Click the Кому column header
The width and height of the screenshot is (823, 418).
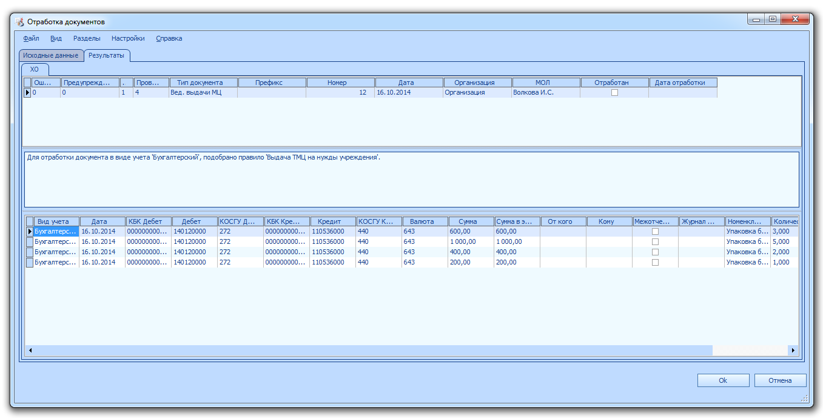(610, 221)
